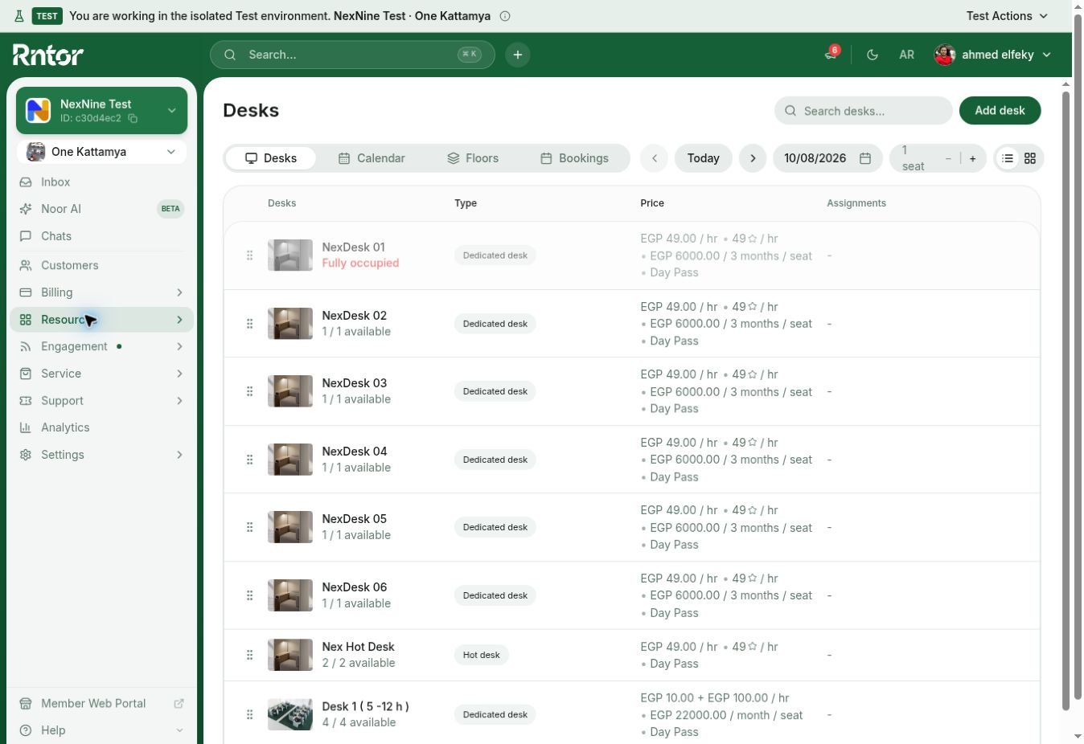Toggle dark mode moon icon
The image size is (1084, 744).
(x=873, y=55)
